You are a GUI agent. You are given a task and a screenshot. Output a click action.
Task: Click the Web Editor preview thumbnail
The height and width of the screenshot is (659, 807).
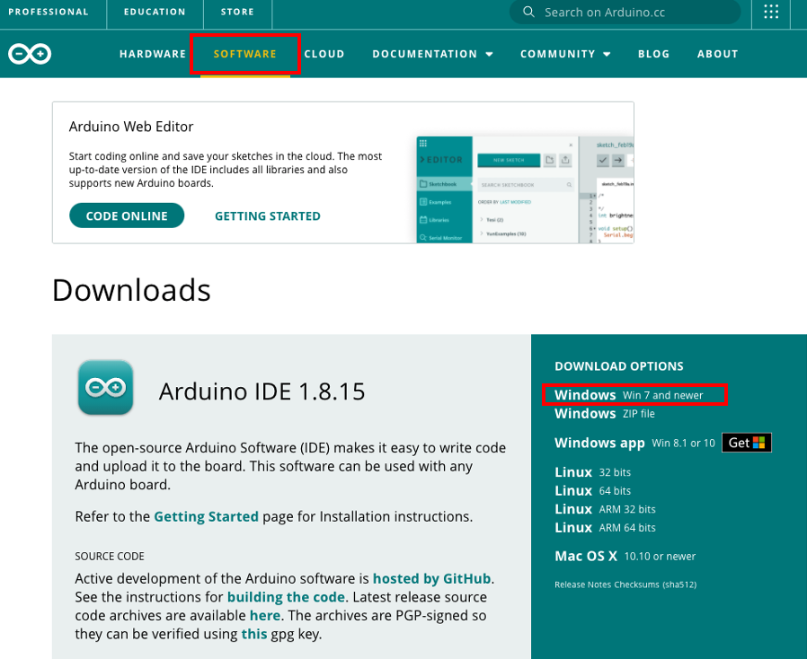click(525, 189)
